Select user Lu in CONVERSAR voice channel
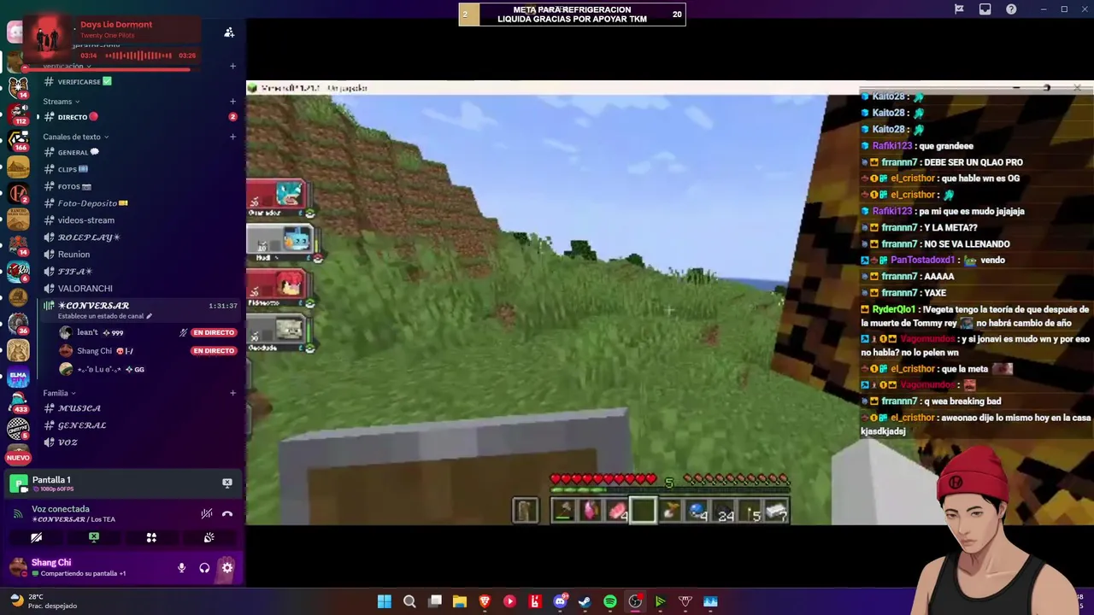This screenshot has width=1094, height=615. (147, 369)
